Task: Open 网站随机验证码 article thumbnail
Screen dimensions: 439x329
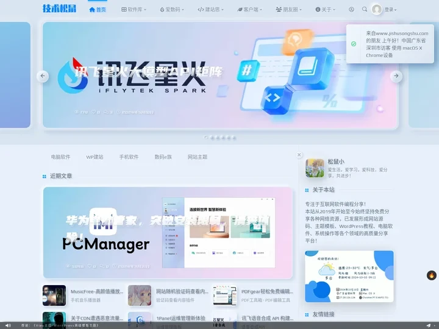Action: tap(140, 295)
